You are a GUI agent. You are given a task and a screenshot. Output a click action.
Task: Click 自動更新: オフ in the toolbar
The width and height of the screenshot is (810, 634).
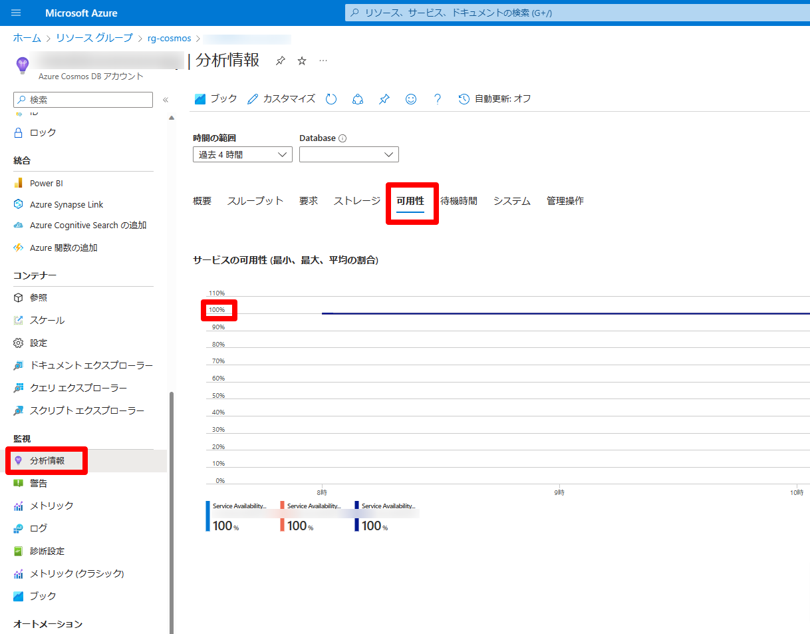(x=495, y=99)
